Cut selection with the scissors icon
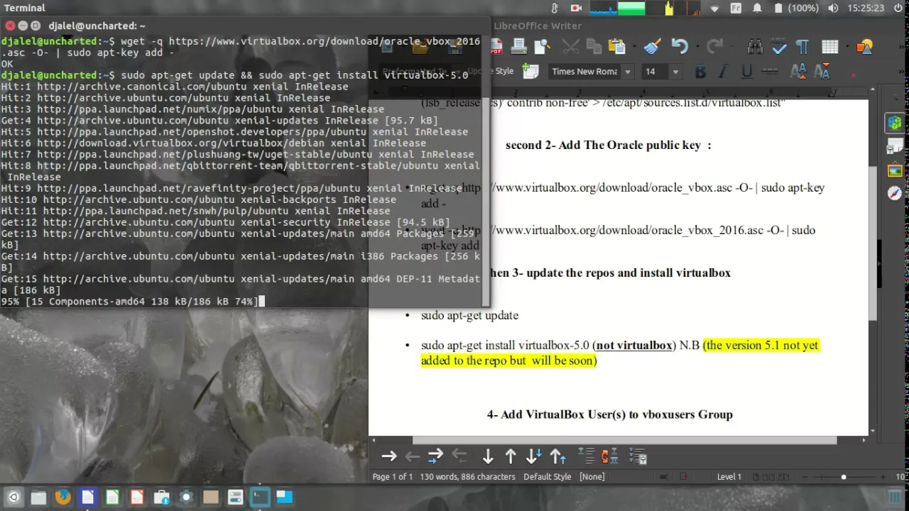 click(x=571, y=47)
